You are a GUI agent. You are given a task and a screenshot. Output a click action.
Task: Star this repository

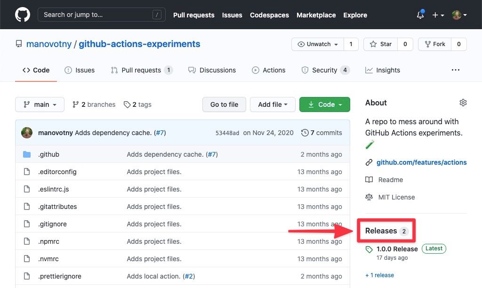pos(381,44)
